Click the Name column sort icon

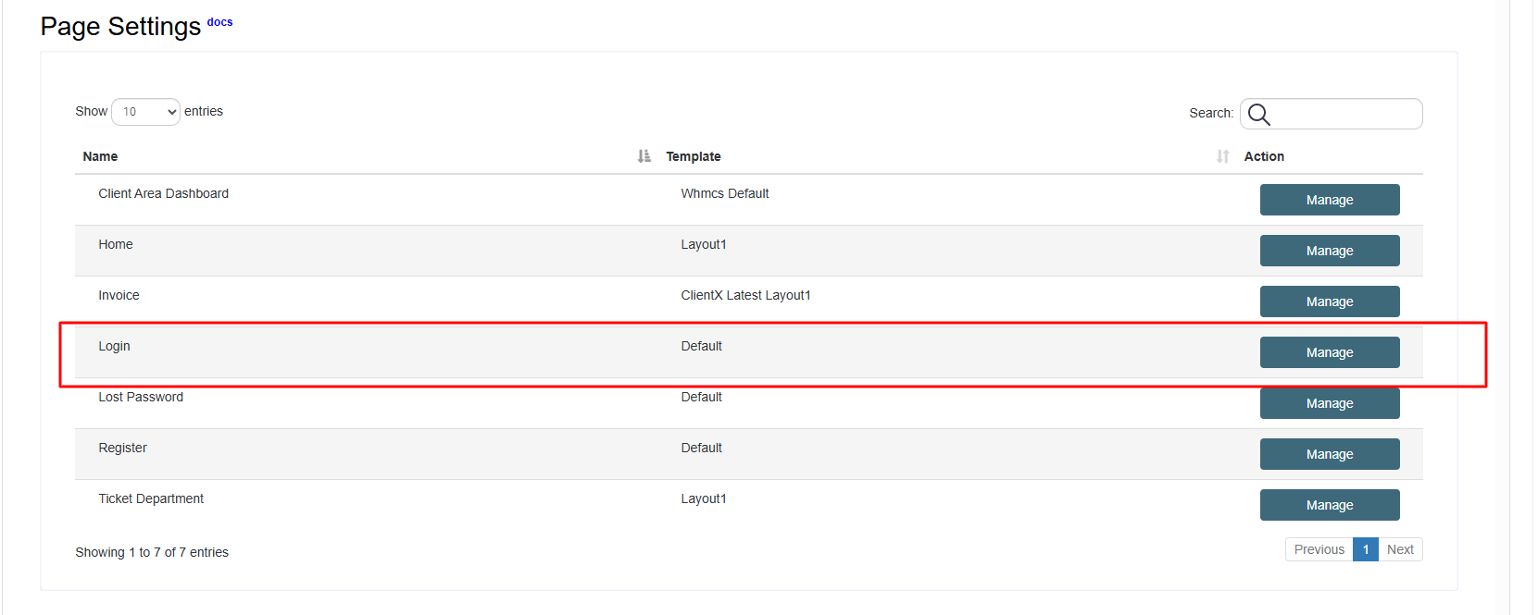tap(644, 156)
